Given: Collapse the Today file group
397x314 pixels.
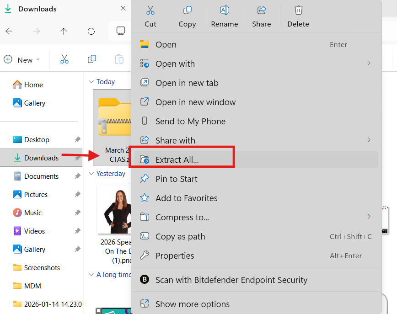Looking at the screenshot, I should [x=91, y=82].
